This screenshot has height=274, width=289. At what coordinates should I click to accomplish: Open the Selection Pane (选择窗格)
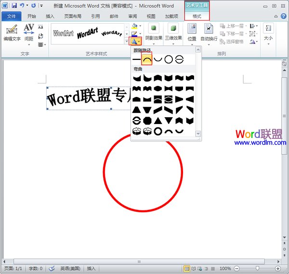232,41
